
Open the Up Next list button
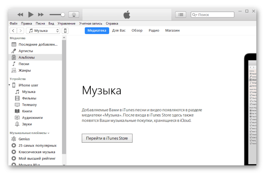pyautogui.click(x=181, y=15)
